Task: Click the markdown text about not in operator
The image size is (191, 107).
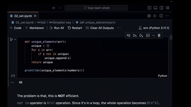Action: pyautogui.click(x=88, y=103)
